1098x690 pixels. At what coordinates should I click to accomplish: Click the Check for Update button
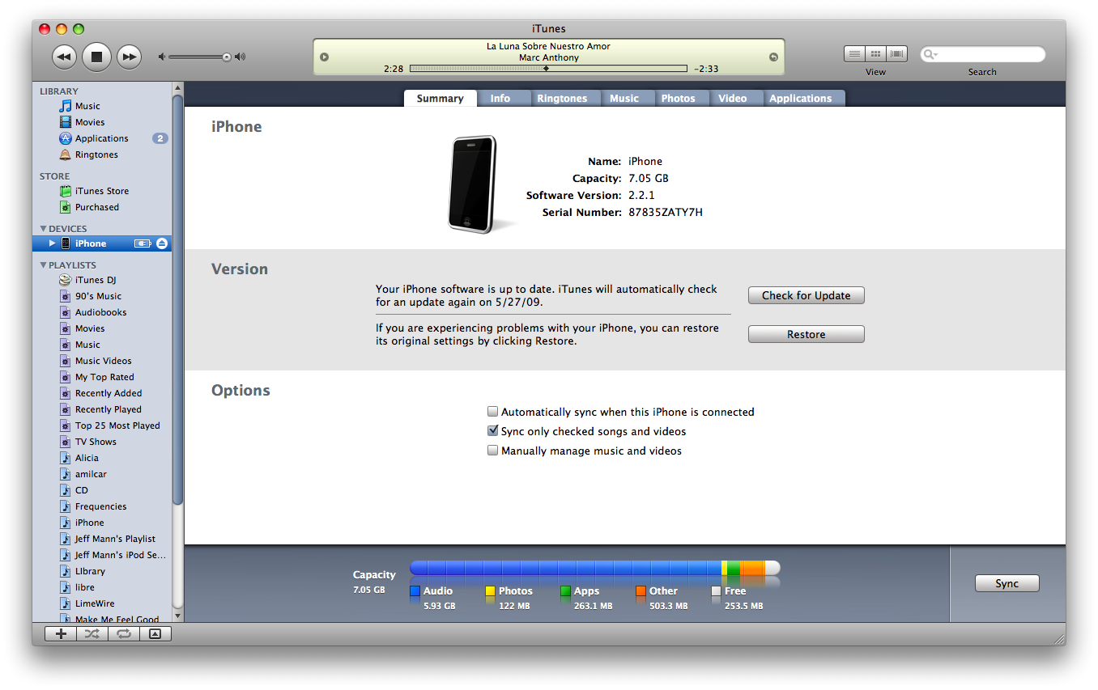806,295
